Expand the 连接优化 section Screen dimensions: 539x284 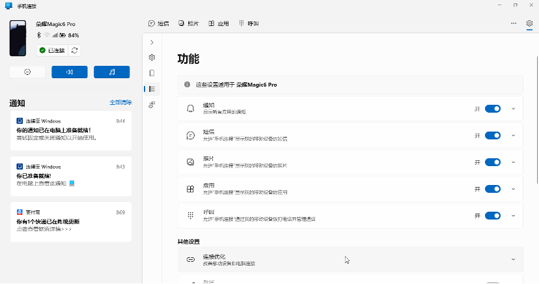pos(350,260)
